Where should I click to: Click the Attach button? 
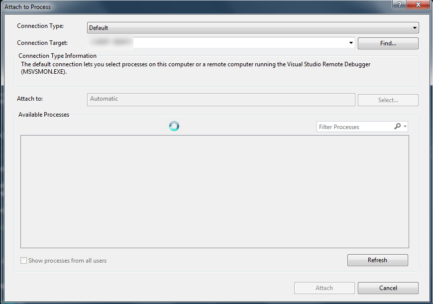click(324, 288)
